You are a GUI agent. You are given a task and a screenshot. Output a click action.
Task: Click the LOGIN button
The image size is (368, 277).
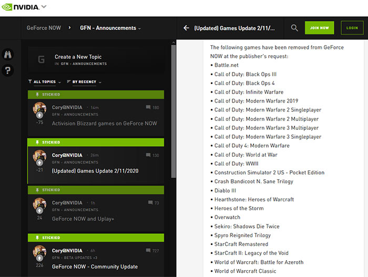pos(352,28)
